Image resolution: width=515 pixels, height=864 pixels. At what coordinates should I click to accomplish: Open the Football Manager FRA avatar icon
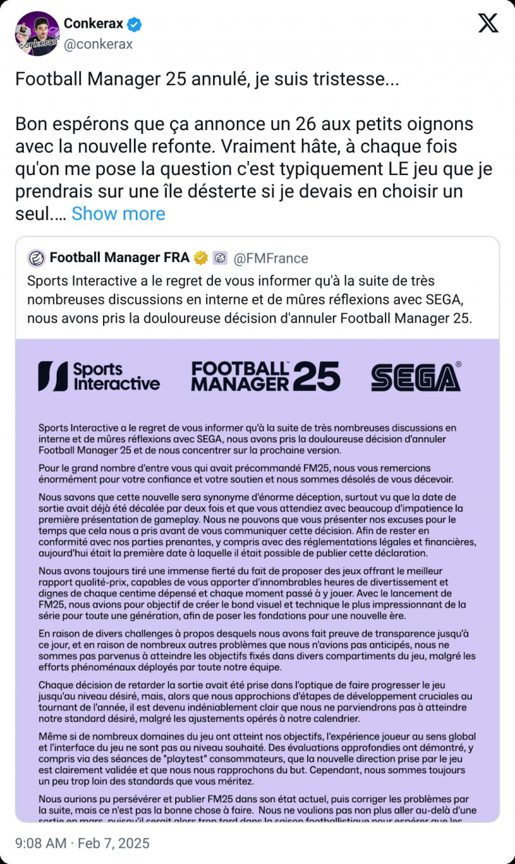(36, 258)
